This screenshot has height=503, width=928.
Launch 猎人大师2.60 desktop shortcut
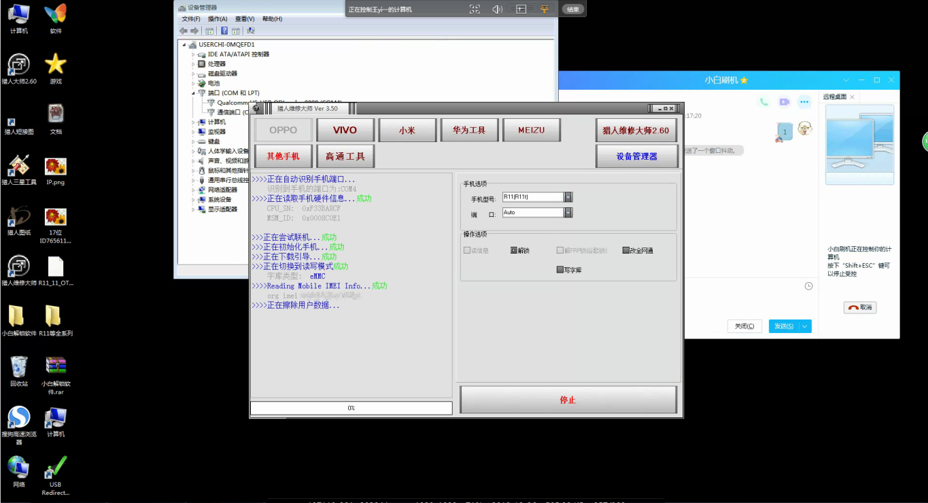pos(18,69)
